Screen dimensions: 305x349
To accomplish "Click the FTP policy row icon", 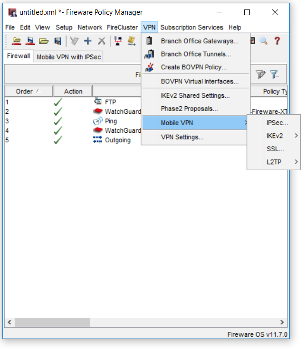I will pyautogui.click(x=98, y=101).
